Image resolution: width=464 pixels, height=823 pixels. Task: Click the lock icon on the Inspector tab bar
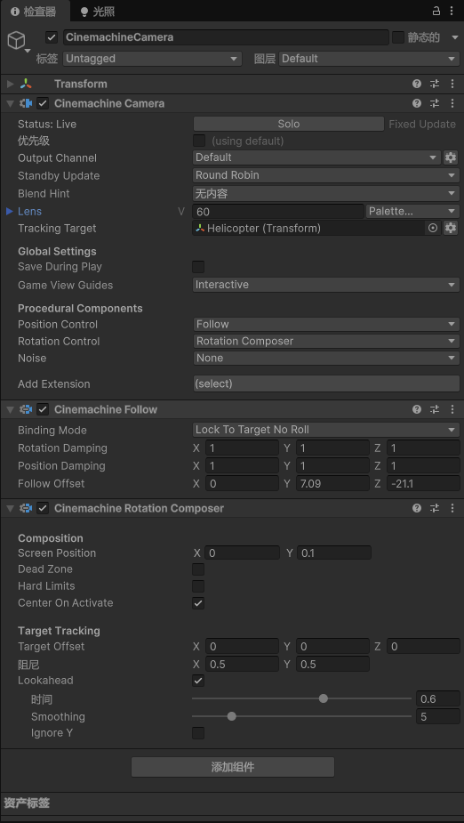click(436, 11)
